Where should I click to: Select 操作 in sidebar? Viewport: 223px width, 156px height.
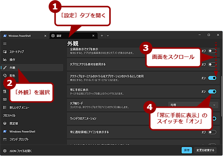click(x=32, y=60)
